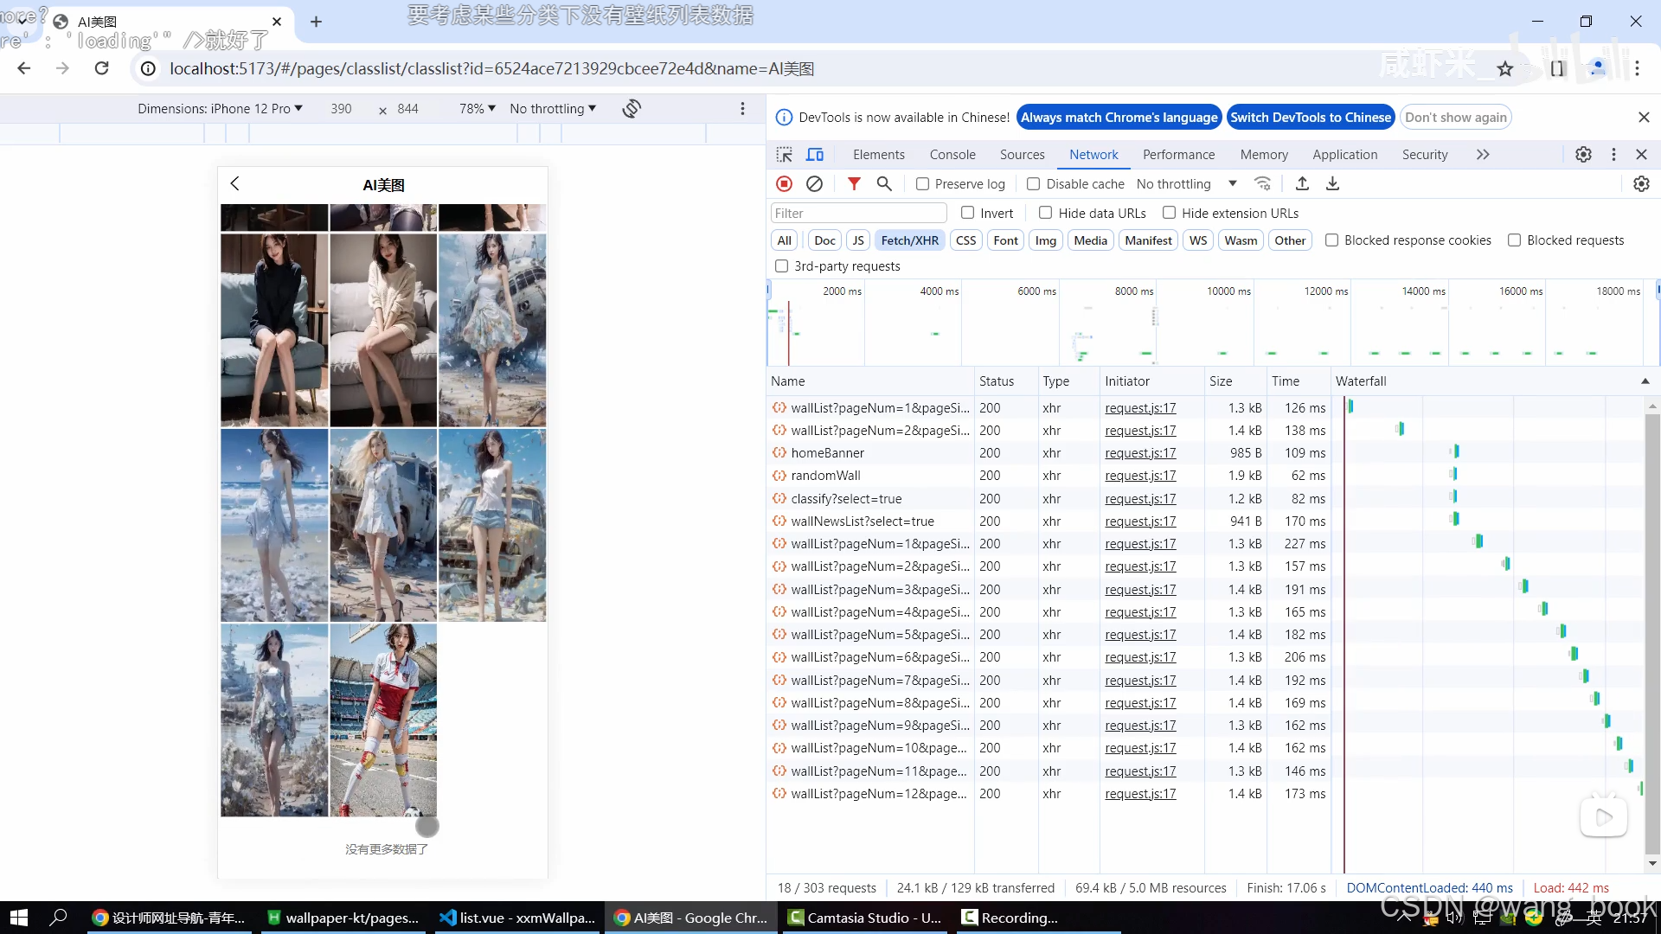This screenshot has height=934, width=1661.
Task: Open DevTools settings gear
Action: pos(1583,154)
